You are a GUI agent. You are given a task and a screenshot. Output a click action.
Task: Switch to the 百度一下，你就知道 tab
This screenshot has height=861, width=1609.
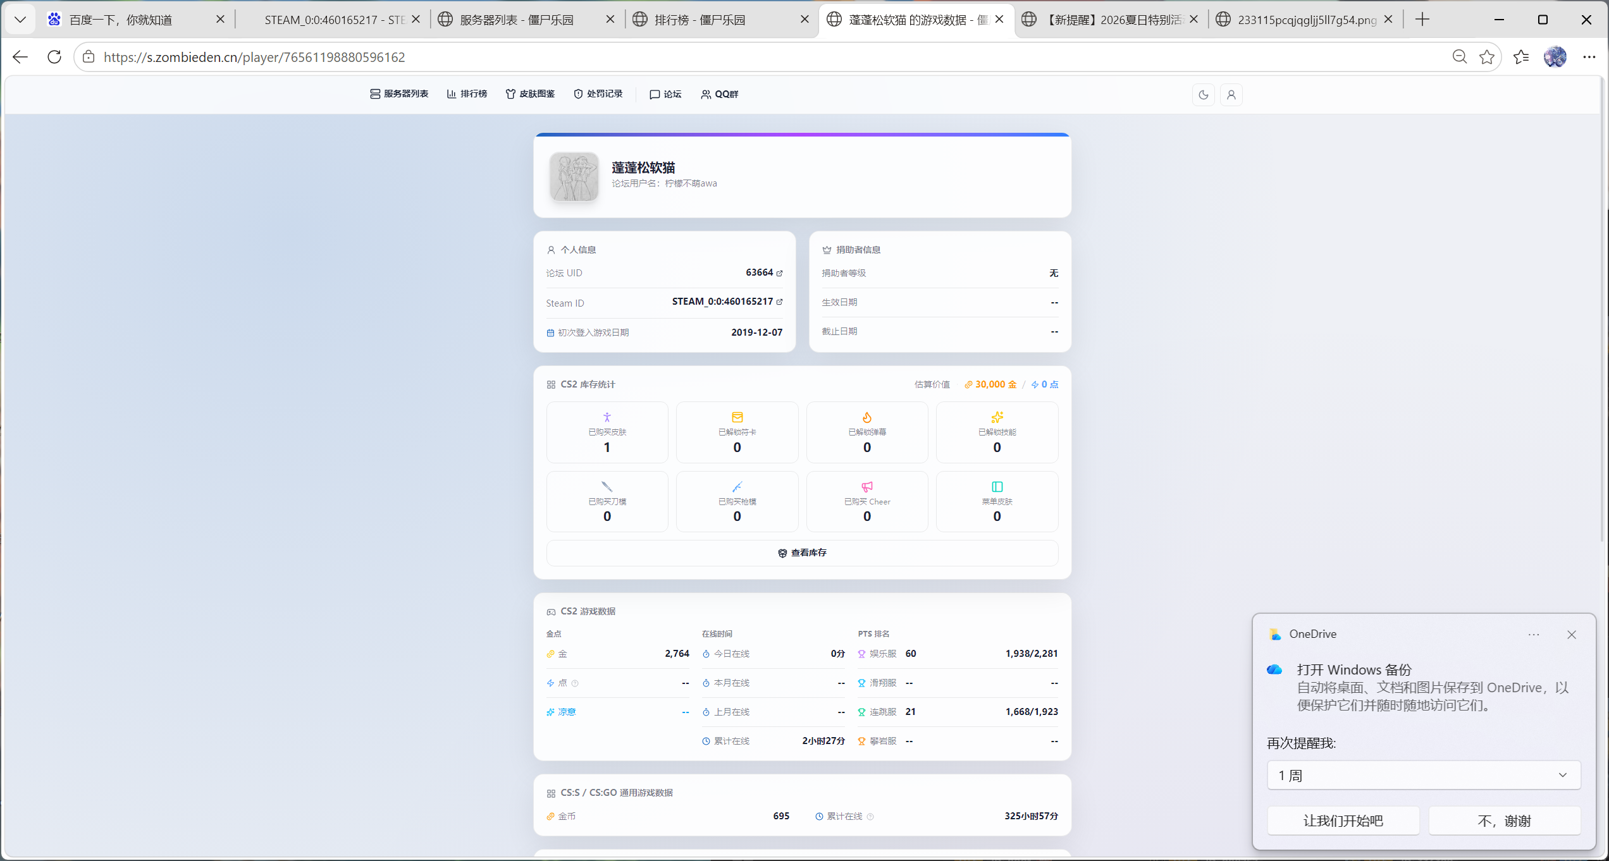click(135, 20)
